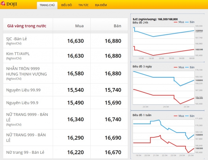
Task: Click the SJC - Bán Lẻ row
Action: click(x=65, y=41)
